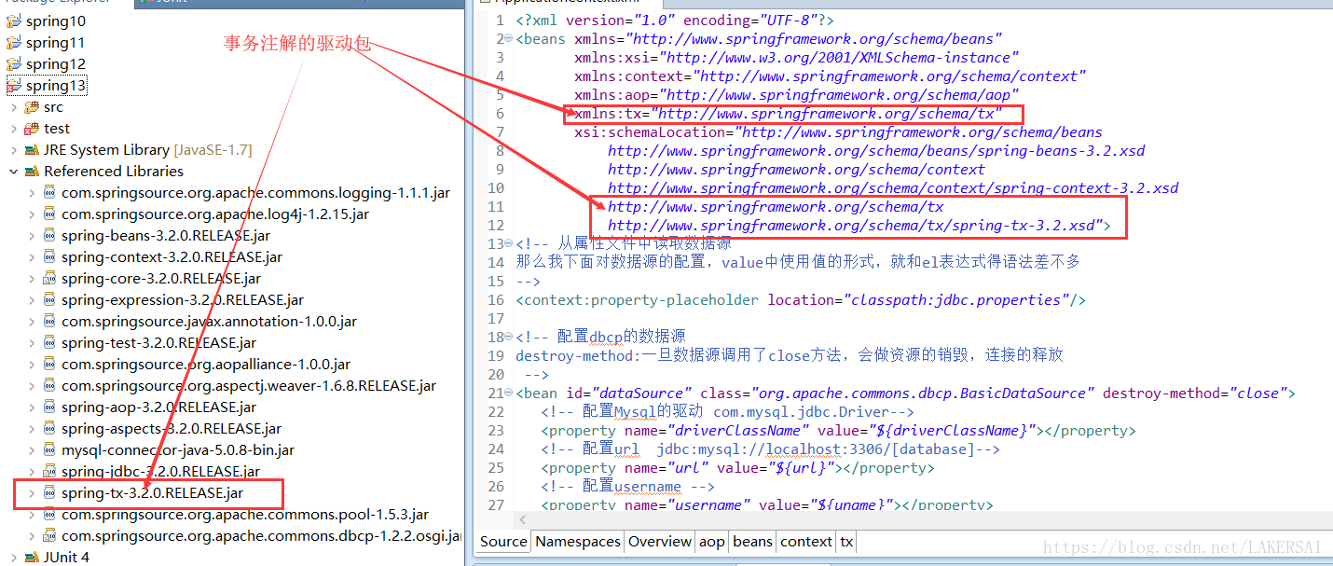Image resolution: width=1333 pixels, height=566 pixels.
Task: Switch to the Overview editor tab
Action: tap(660, 542)
